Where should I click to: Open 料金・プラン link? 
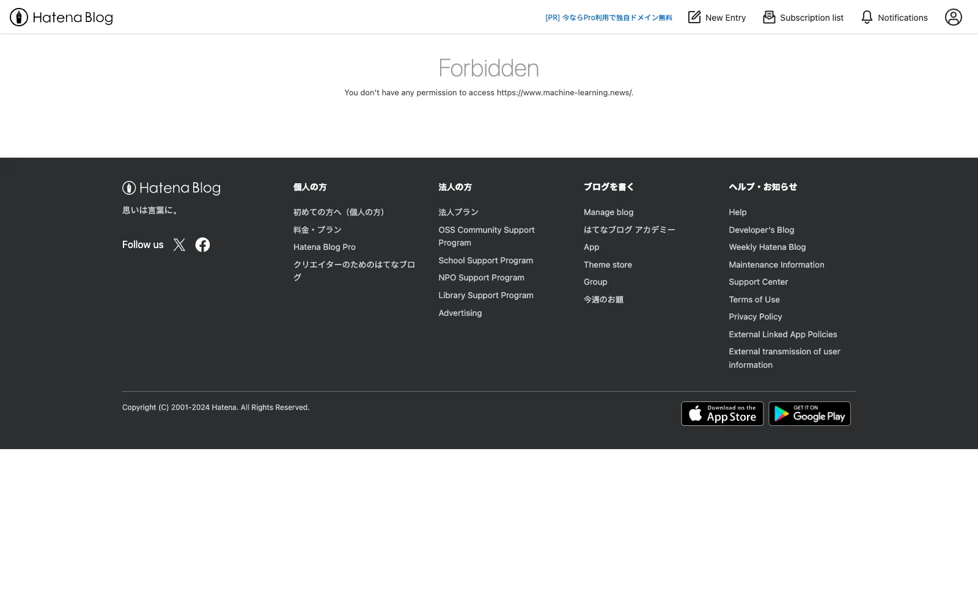[x=317, y=230]
